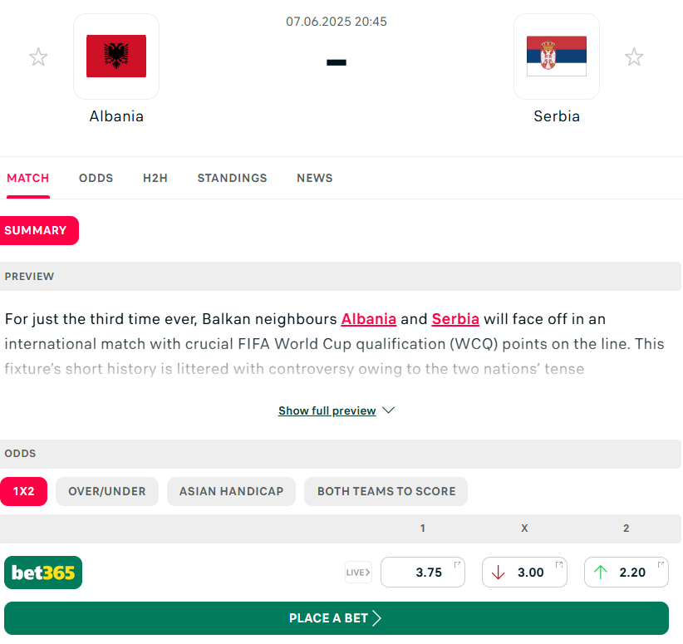Click the green up arrow on Serbia odds
Viewport: 683px width, 644px height.
coord(600,572)
